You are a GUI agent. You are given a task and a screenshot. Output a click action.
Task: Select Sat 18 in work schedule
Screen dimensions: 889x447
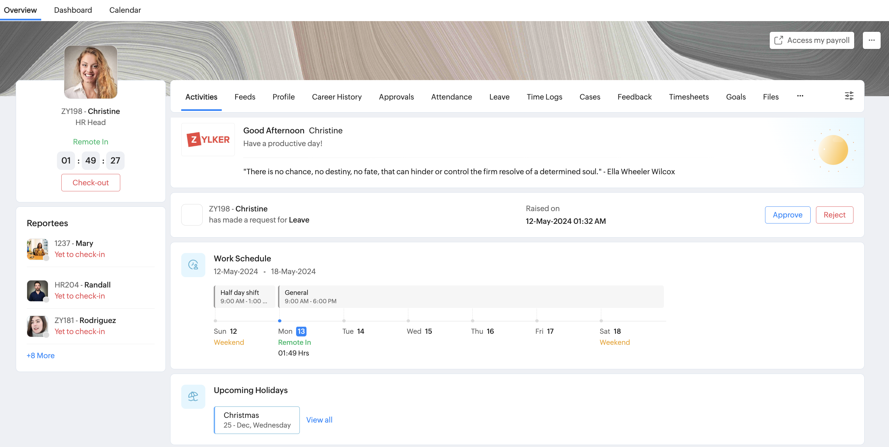coord(610,331)
